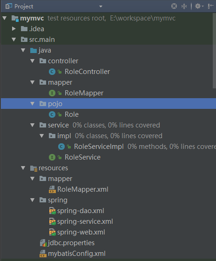Select the RoleService interface
Viewport: 216px width, 261px height.
tap(82, 157)
